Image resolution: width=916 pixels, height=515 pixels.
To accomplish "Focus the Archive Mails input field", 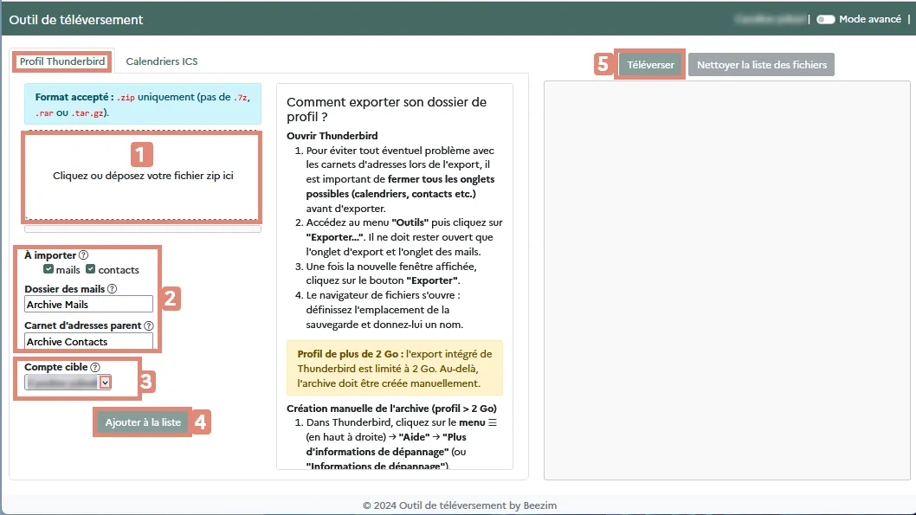I will (x=88, y=304).
